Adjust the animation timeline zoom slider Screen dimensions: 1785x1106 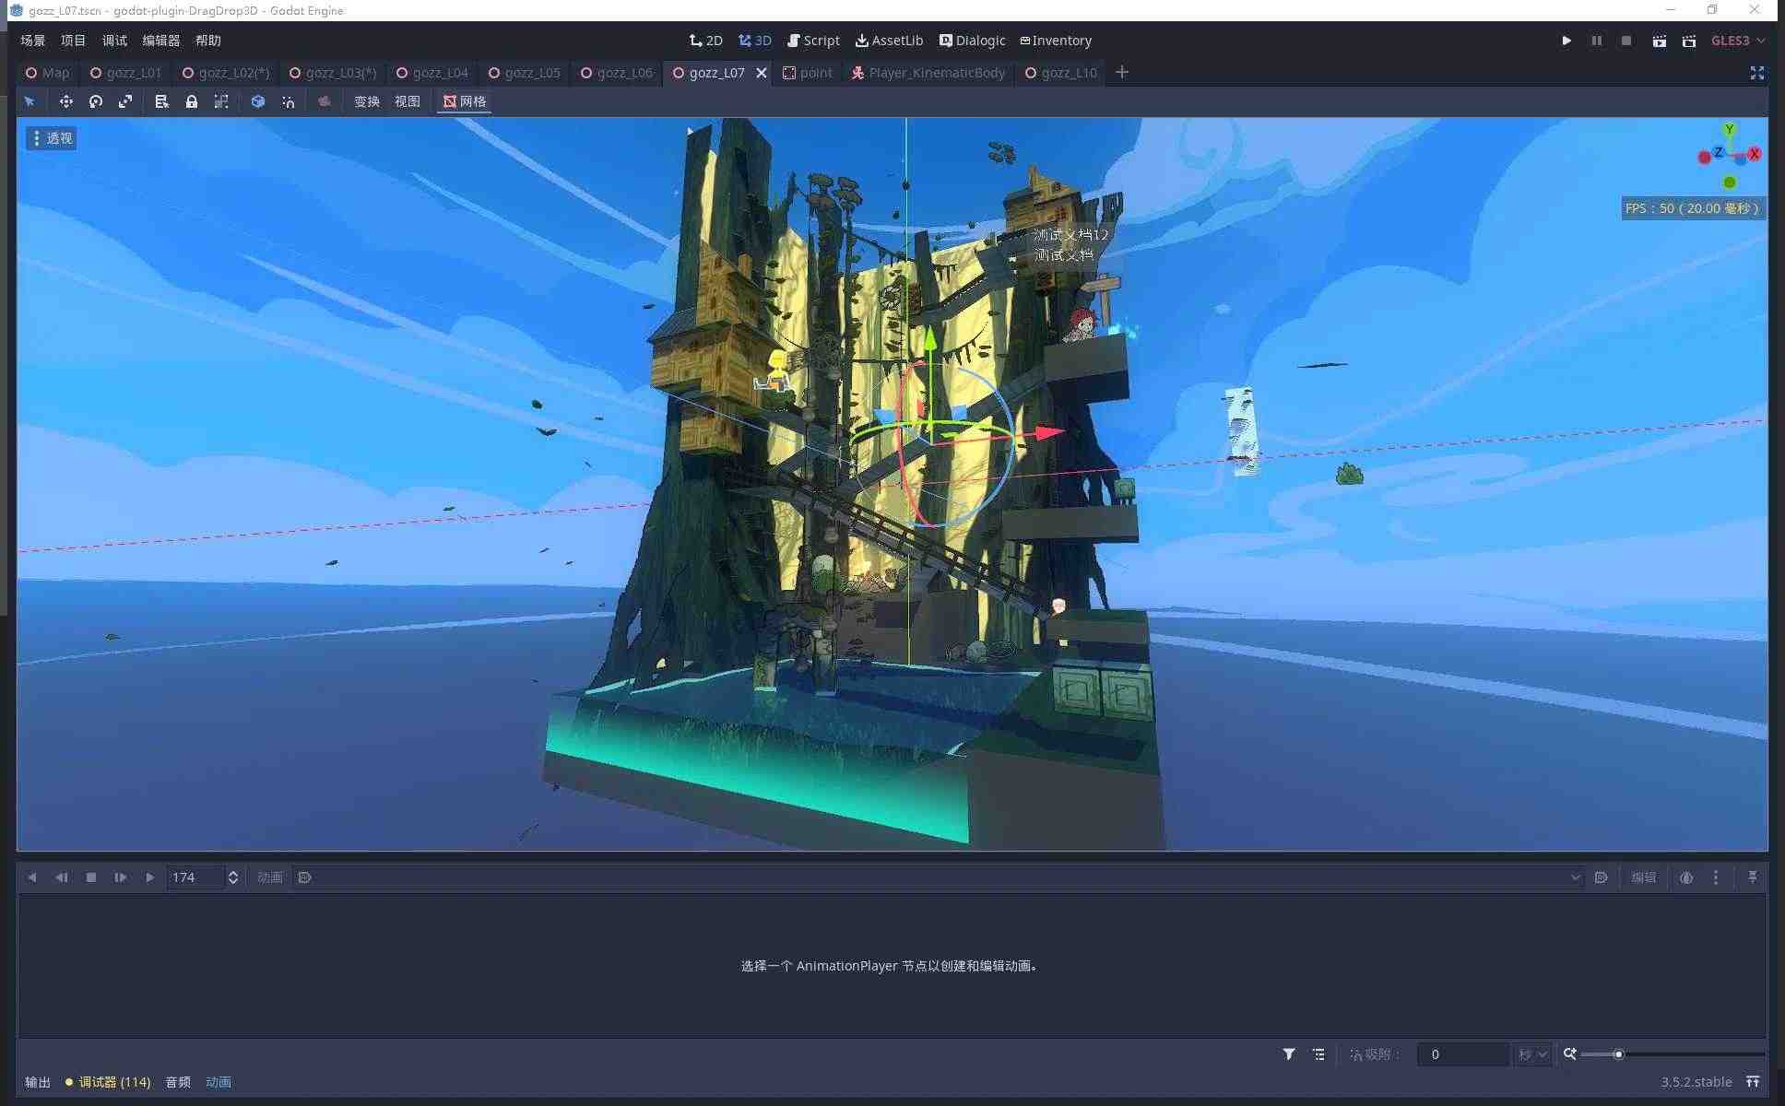1618,1054
